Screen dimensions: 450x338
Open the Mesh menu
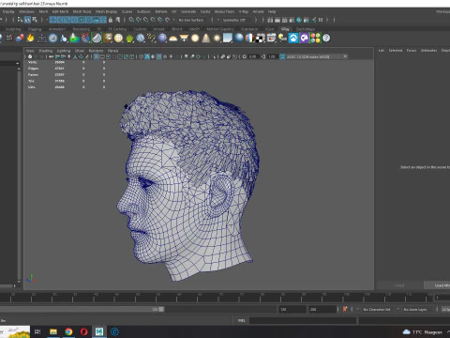pos(43,11)
